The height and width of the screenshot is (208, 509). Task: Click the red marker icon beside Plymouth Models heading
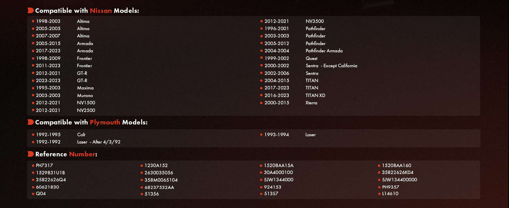(x=31, y=122)
